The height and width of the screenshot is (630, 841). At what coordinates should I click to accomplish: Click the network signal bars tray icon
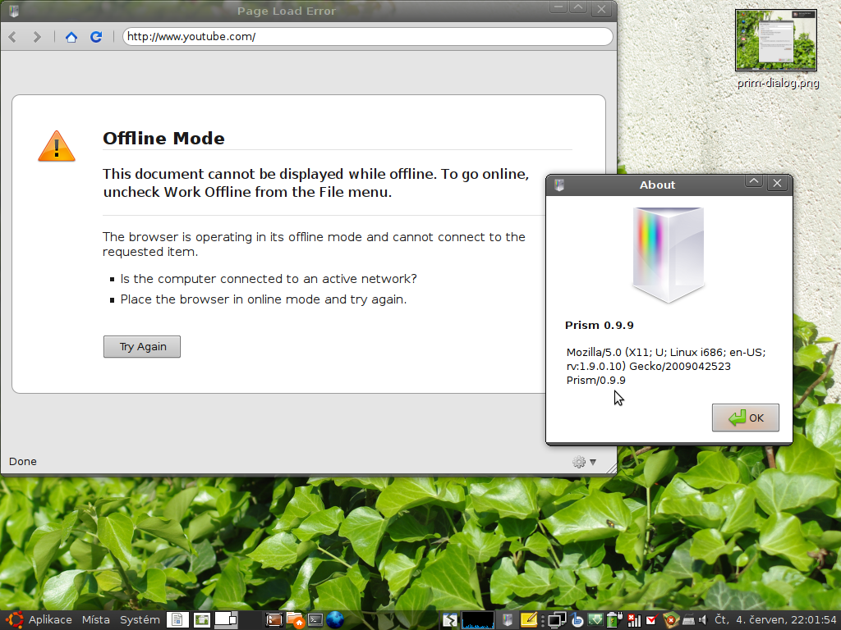click(x=633, y=620)
